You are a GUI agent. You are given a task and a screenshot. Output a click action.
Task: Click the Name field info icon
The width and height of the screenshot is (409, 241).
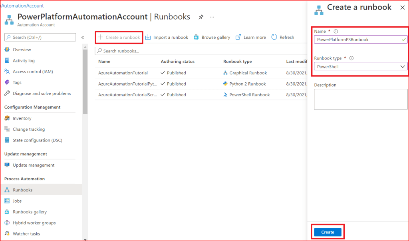[x=336, y=32]
